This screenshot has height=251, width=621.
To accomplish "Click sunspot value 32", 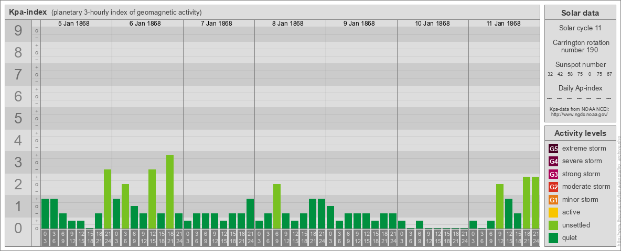I will tap(550, 74).
